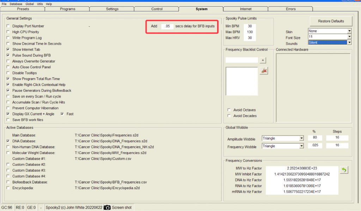The image size is (361, 211).
Task: Click the blacklist delete frequency icon
Action: point(263,71)
